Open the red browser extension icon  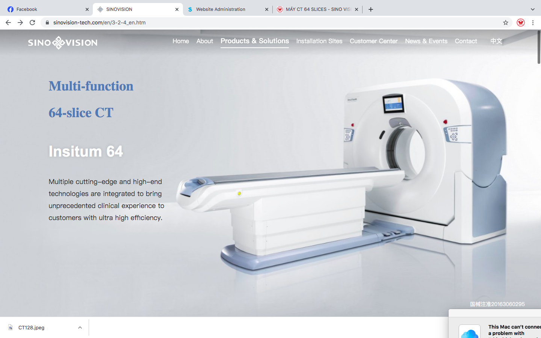(521, 23)
